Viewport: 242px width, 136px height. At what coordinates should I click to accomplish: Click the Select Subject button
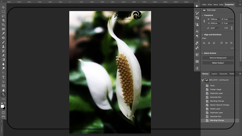pyautogui.click(x=218, y=63)
